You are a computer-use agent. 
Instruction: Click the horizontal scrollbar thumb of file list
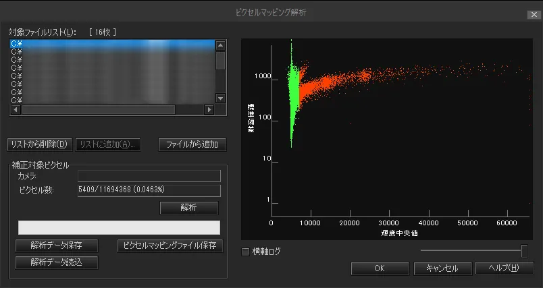99,109
